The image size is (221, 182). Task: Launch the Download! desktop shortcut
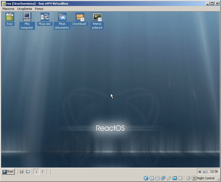79,17
